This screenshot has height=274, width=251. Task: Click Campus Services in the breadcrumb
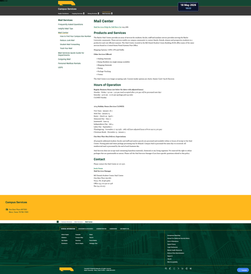(66, 222)
